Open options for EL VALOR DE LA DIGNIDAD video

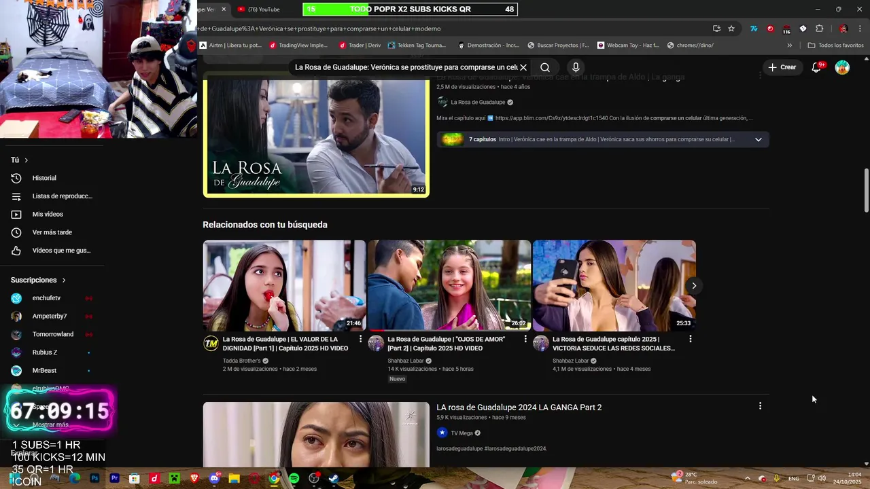tap(361, 339)
